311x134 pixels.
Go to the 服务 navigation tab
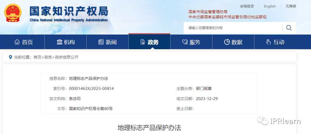click(191, 42)
